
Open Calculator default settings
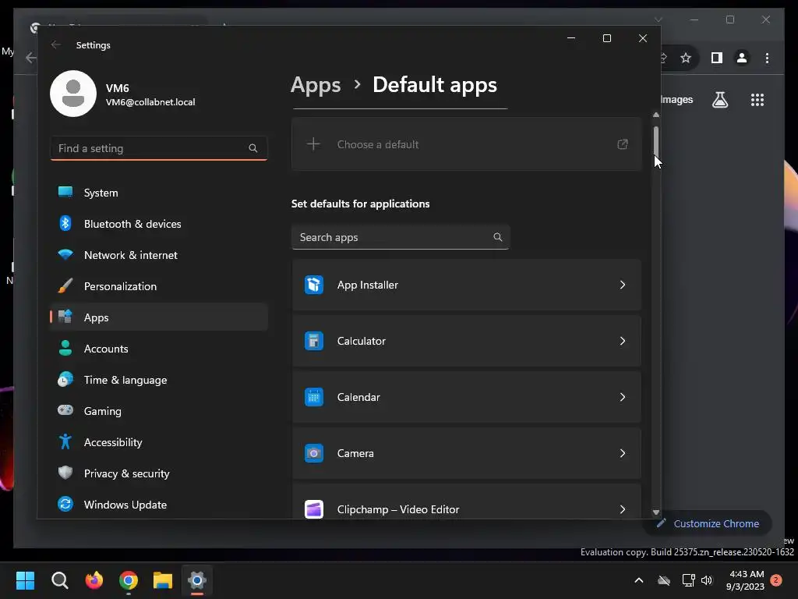[467, 341]
